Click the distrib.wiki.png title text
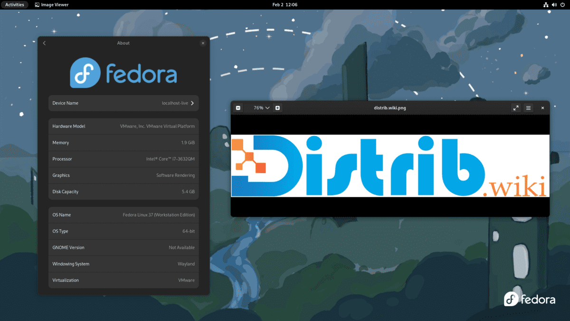This screenshot has height=321, width=570. pyautogui.click(x=390, y=108)
